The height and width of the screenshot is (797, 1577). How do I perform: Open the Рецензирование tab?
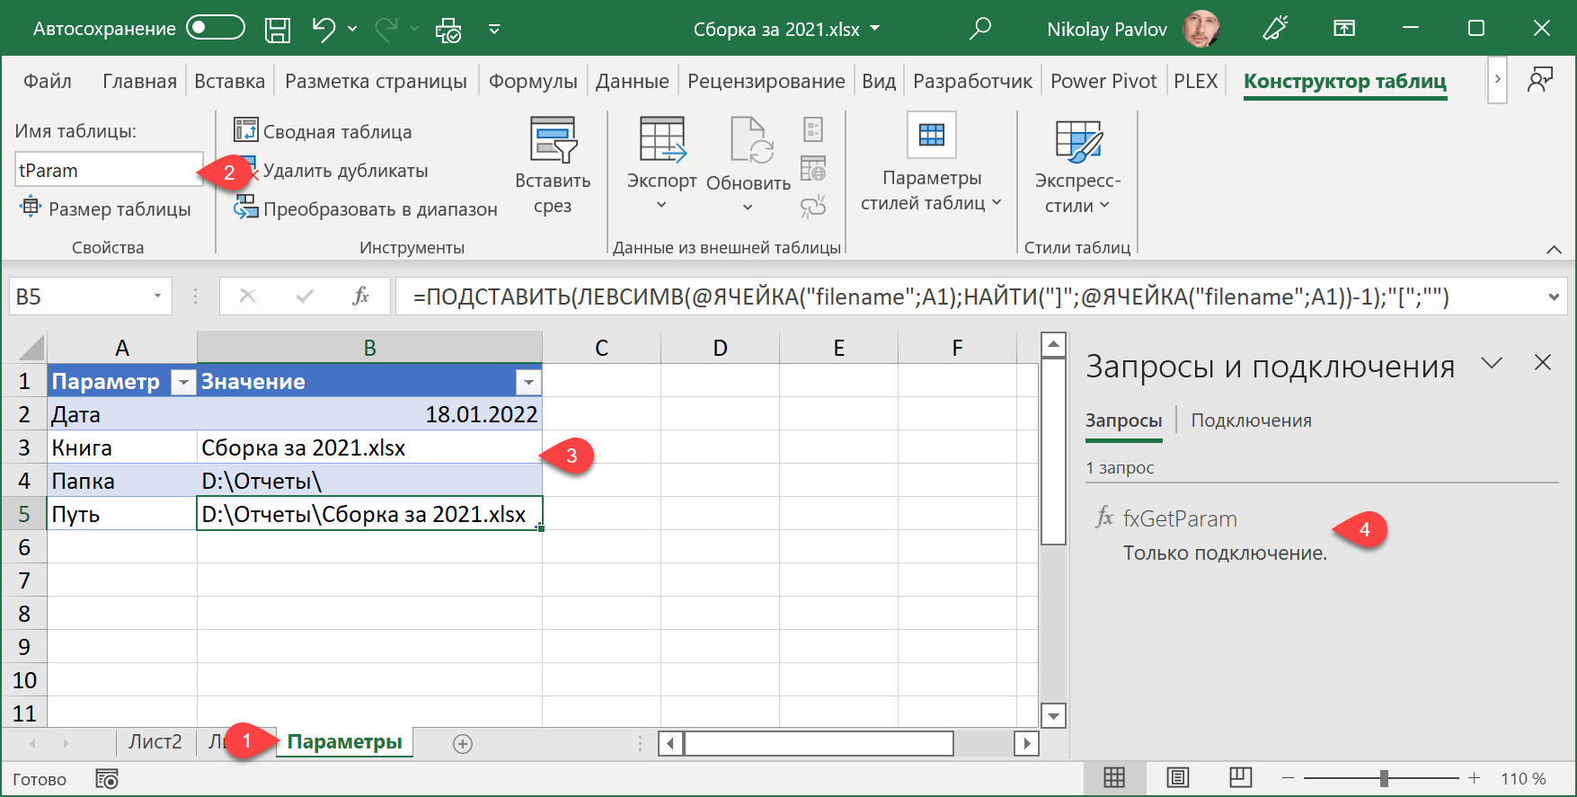click(x=766, y=81)
